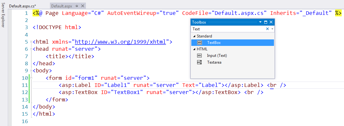The width and height of the screenshot is (344, 126).
Task: Close the Default.aspx tab
Action: tap(82, 6)
